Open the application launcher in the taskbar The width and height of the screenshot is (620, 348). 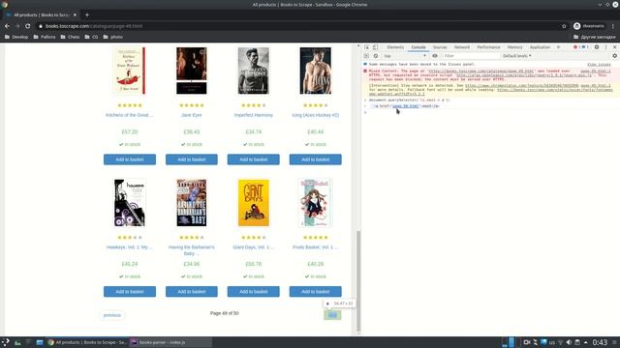(5, 342)
